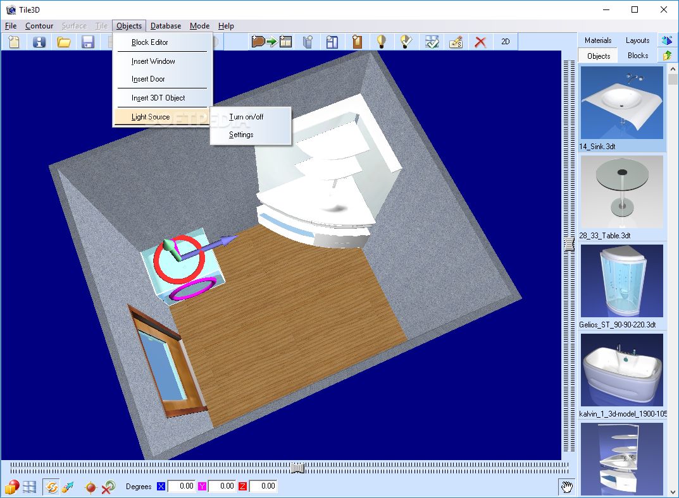Choose Insert Window menu entry
The image size is (679, 498).
coord(153,61)
